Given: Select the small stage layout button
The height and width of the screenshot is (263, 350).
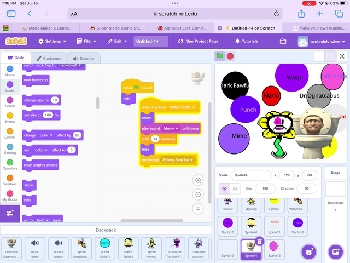Looking at the screenshot, I should (319, 56).
